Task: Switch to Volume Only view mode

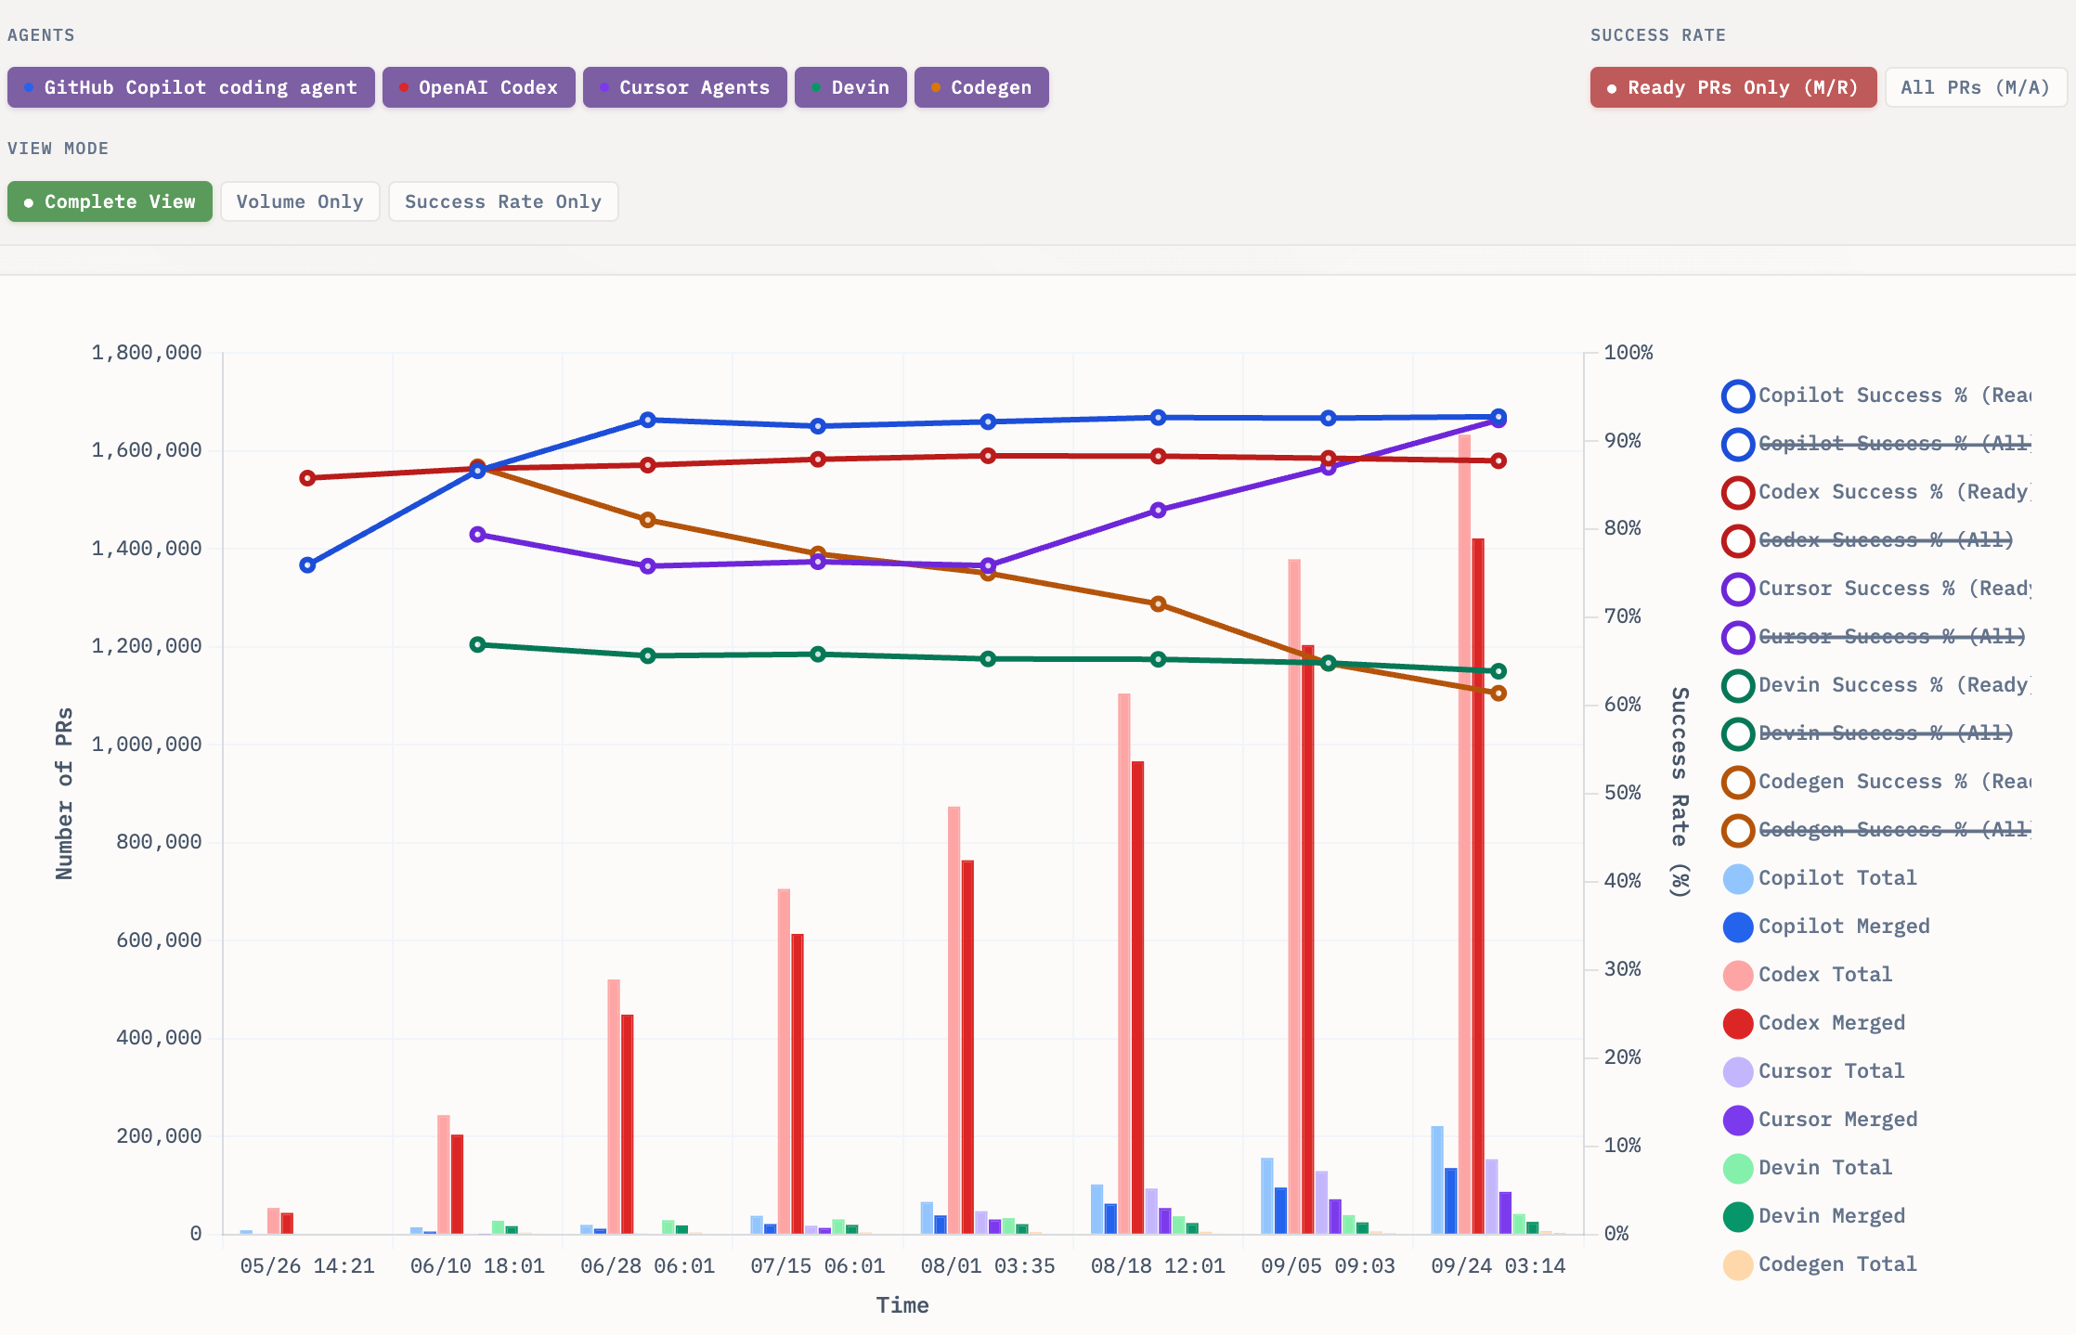Action: 299,201
